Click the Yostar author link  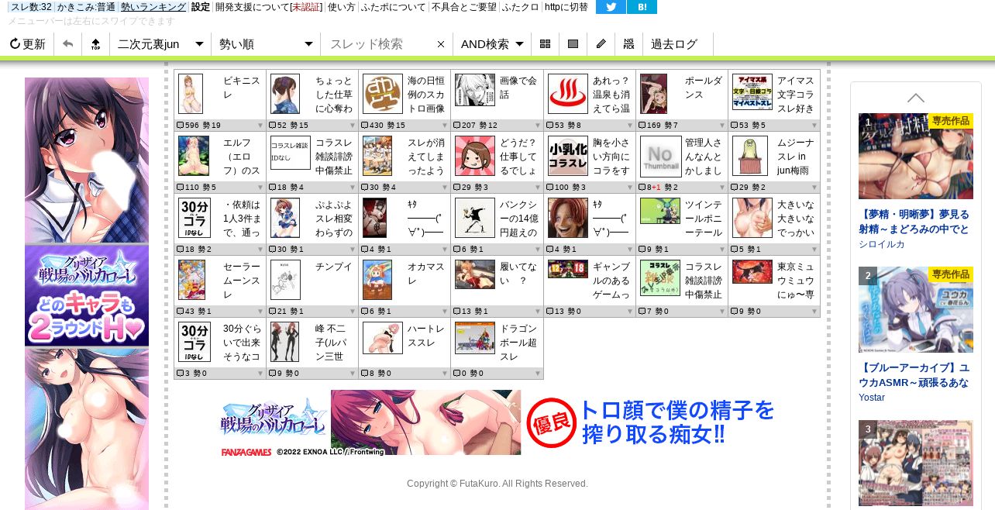point(872,398)
